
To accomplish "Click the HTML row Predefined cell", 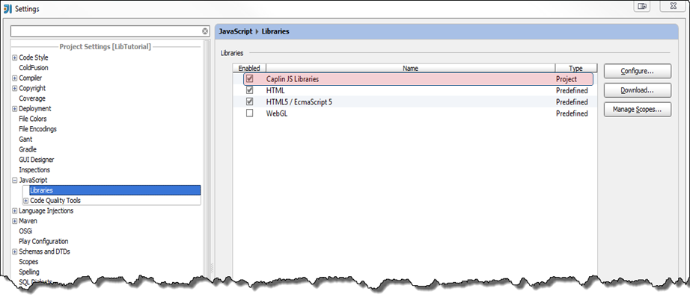I will [x=572, y=91].
